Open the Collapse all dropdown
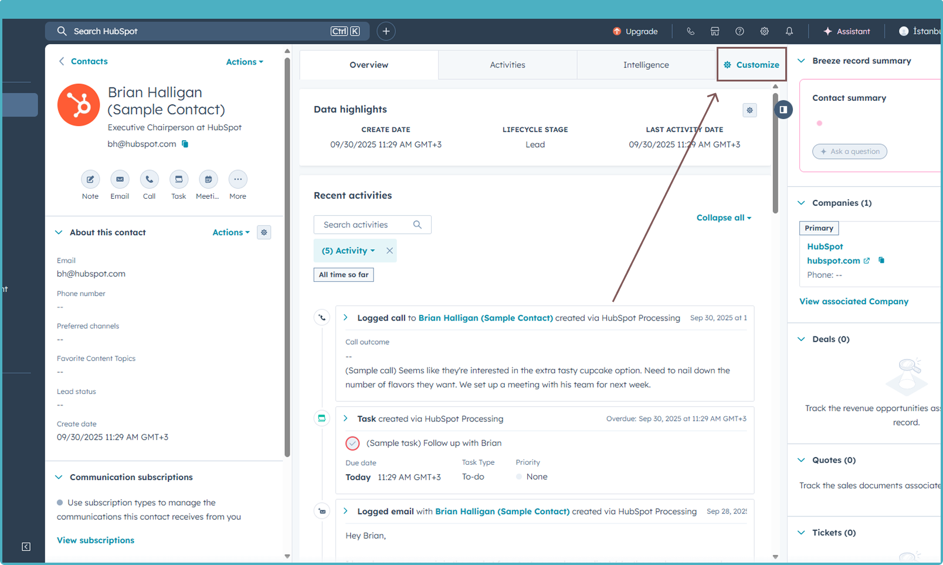The image size is (943, 565). click(724, 217)
